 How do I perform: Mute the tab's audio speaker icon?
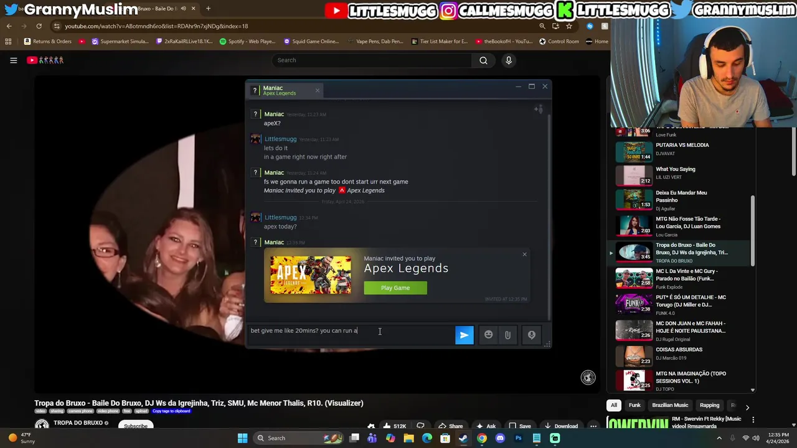point(183,9)
